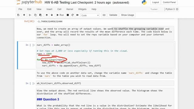194x109 pixels.
Task: Click the kernel idle indicator circle
Action: click(x=177, y=9)
